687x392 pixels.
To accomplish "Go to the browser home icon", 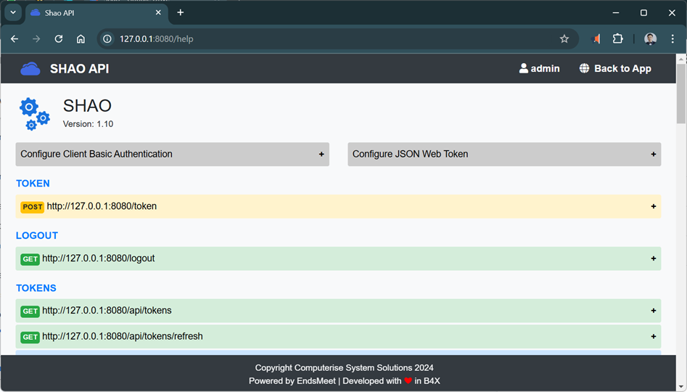I will 81,39.
